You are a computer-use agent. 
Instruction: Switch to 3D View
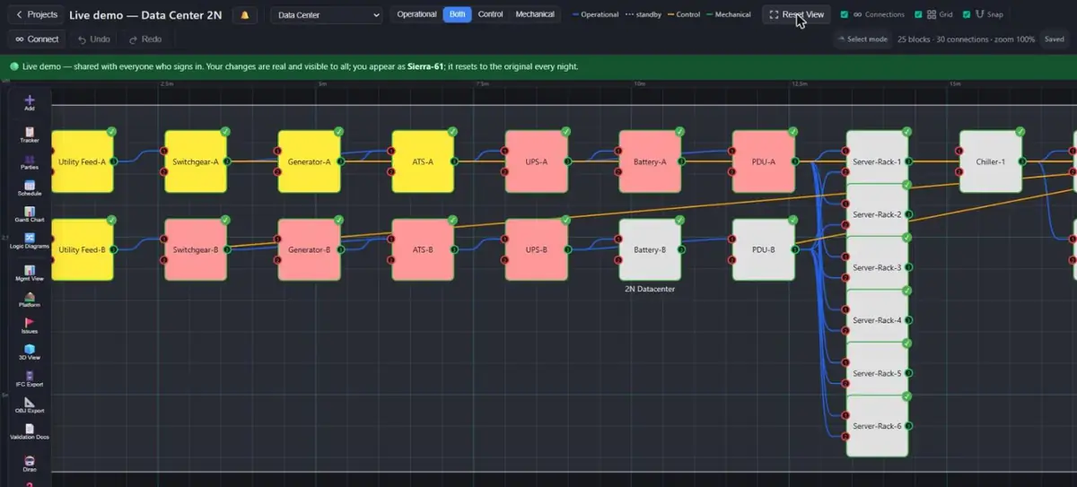[x=30, y=352]
